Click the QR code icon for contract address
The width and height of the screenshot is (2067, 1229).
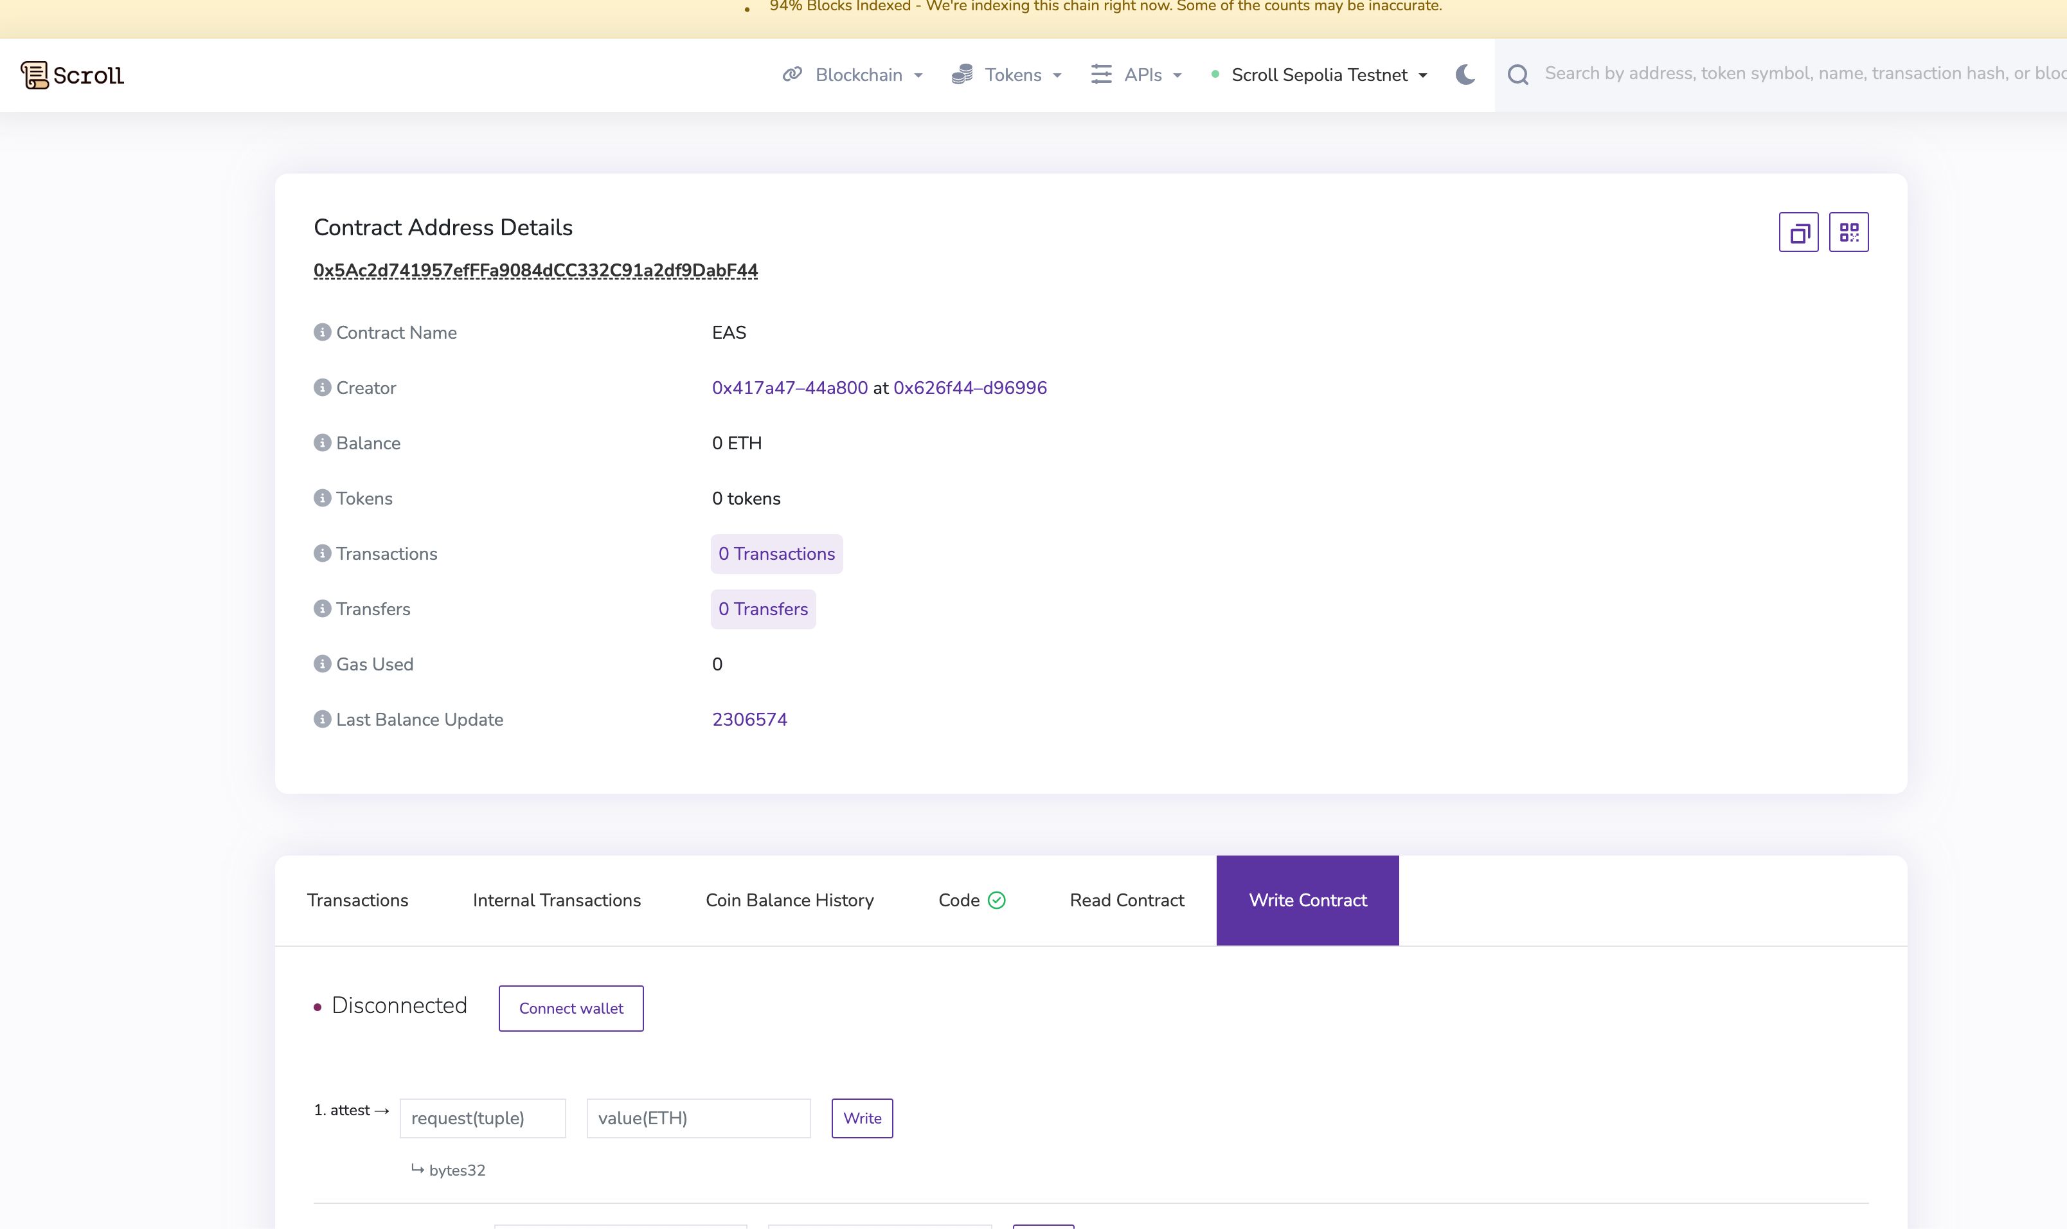[x=1849, y=231]
